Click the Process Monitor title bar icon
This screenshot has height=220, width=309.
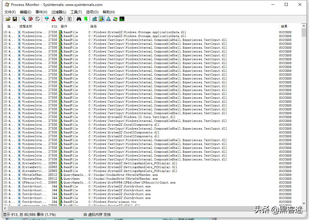tap(7, 4)
